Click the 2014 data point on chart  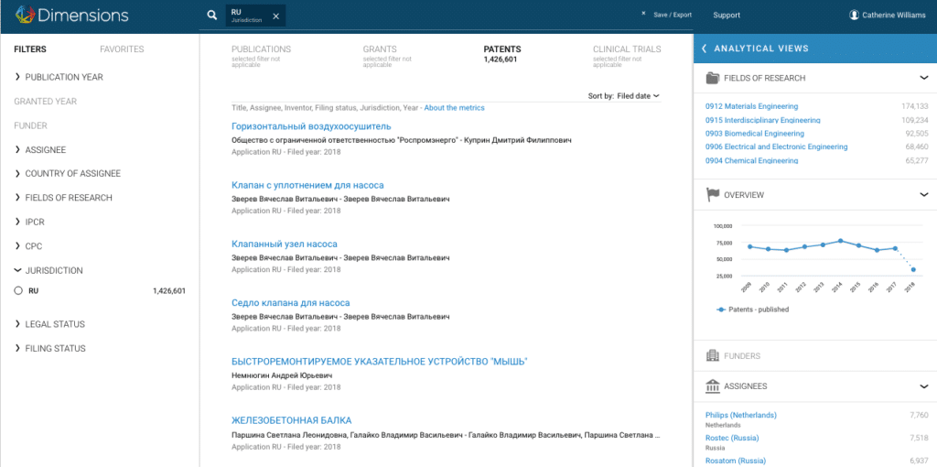[x=840, y=241]
